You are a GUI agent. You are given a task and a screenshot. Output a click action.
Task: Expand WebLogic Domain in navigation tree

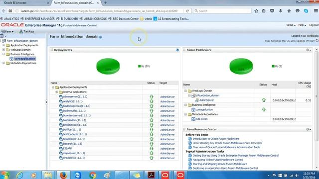[3, 50]
